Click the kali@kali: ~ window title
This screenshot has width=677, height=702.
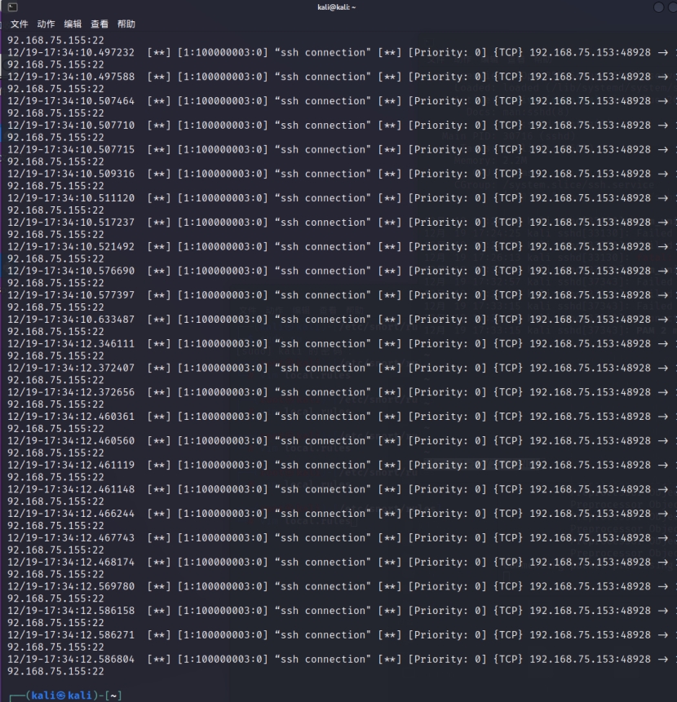(337, 7)
